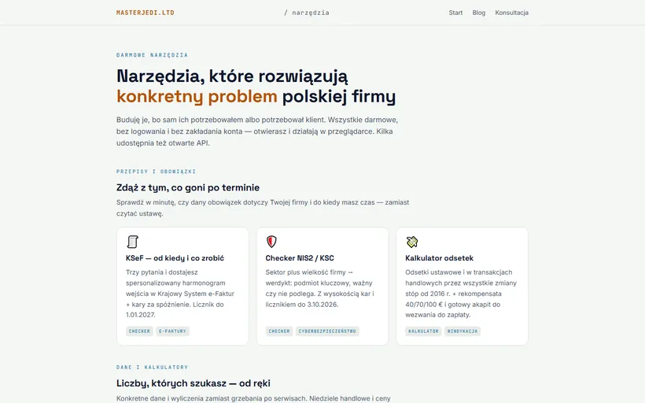645x403 pixels.
Task: Click the orange 'konkretny problem' heading text
Action: [x=197, y=96]
